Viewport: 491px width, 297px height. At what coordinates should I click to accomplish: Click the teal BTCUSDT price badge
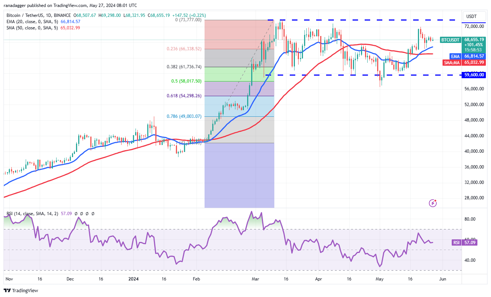pos(450,40)
